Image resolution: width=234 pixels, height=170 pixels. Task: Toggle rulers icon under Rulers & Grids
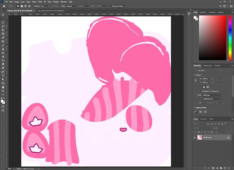click(x=196, y=112)
